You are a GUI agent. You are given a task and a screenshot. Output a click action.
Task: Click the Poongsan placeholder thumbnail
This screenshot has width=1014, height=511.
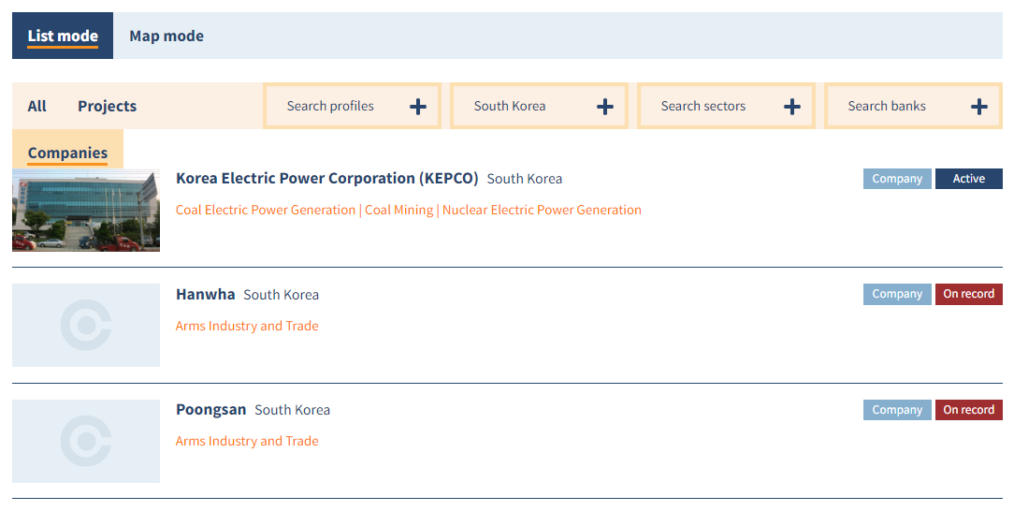click(86, 441)
